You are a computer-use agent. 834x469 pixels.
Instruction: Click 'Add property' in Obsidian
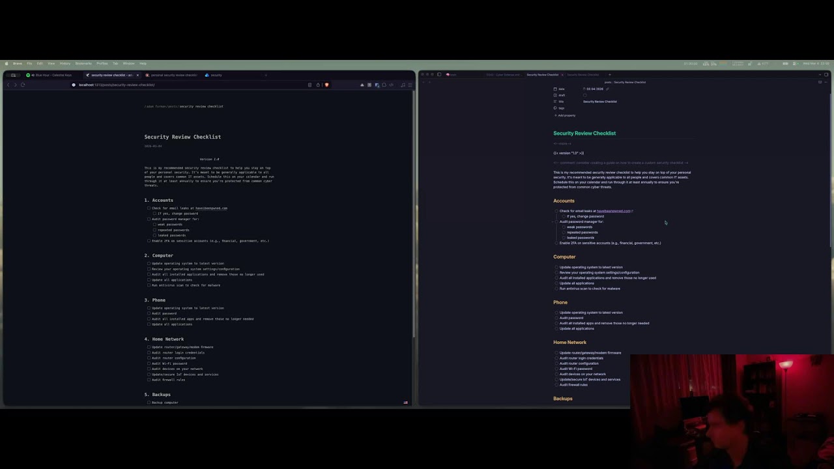pos(565,115)
